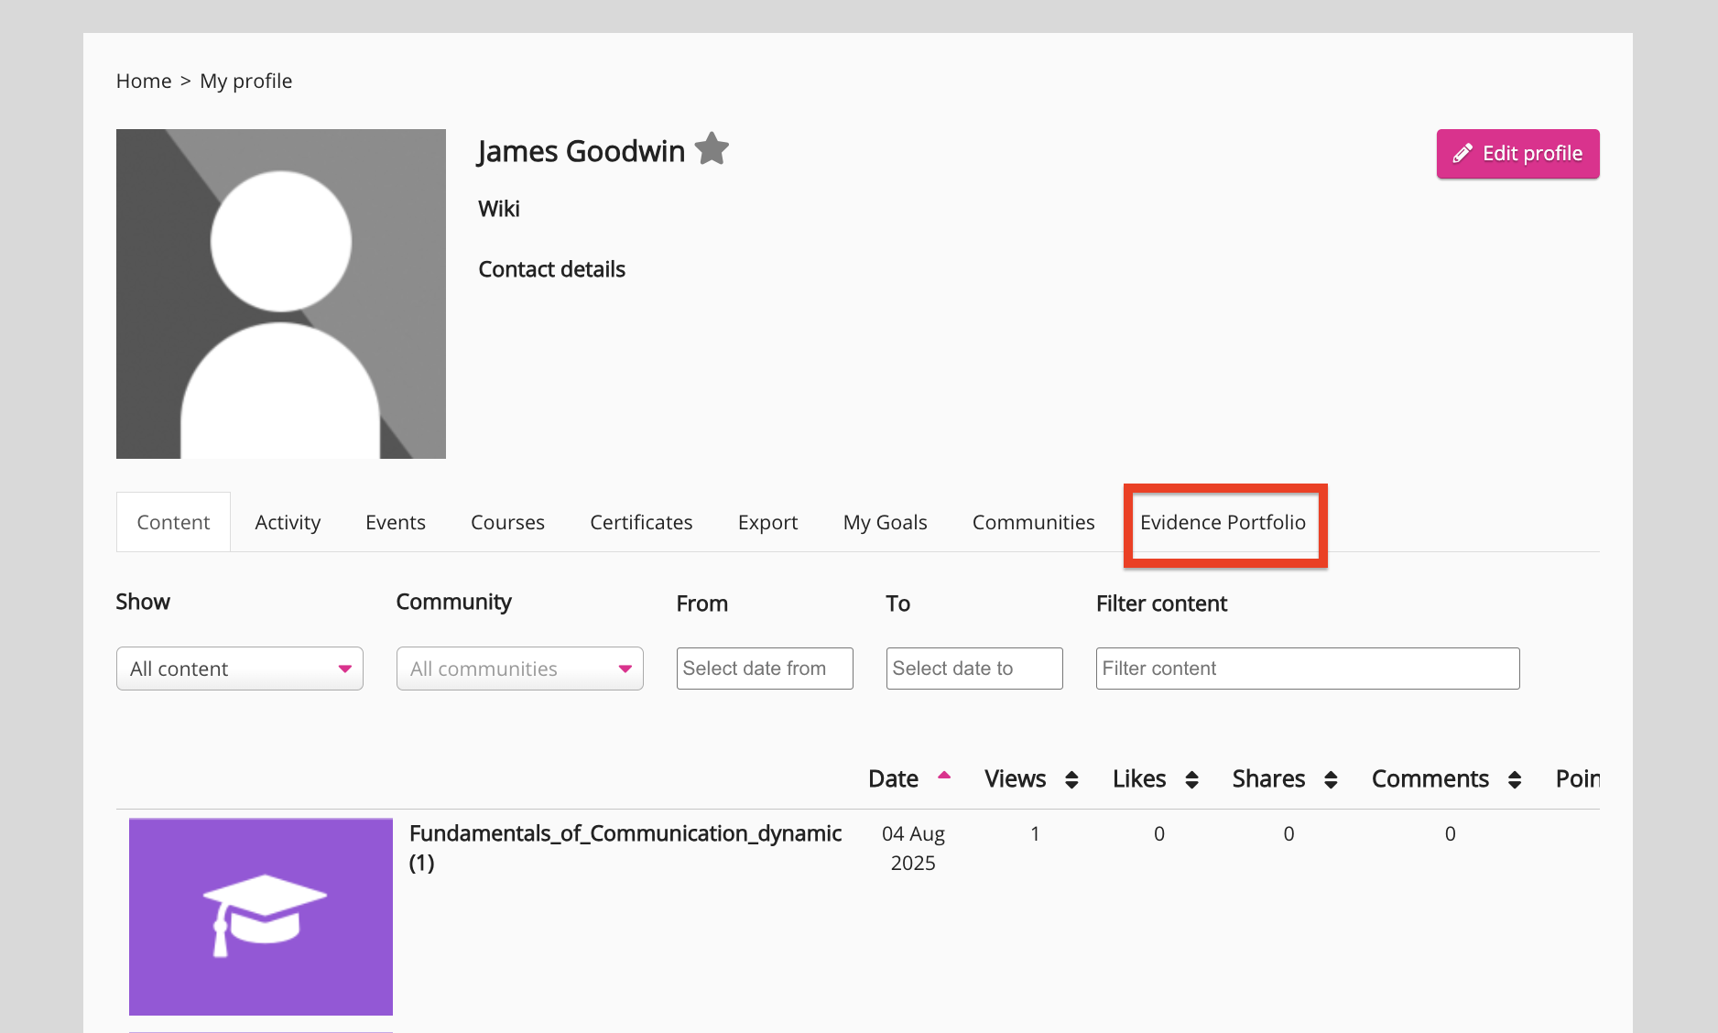Open the Contact details link

coord(551,268)
